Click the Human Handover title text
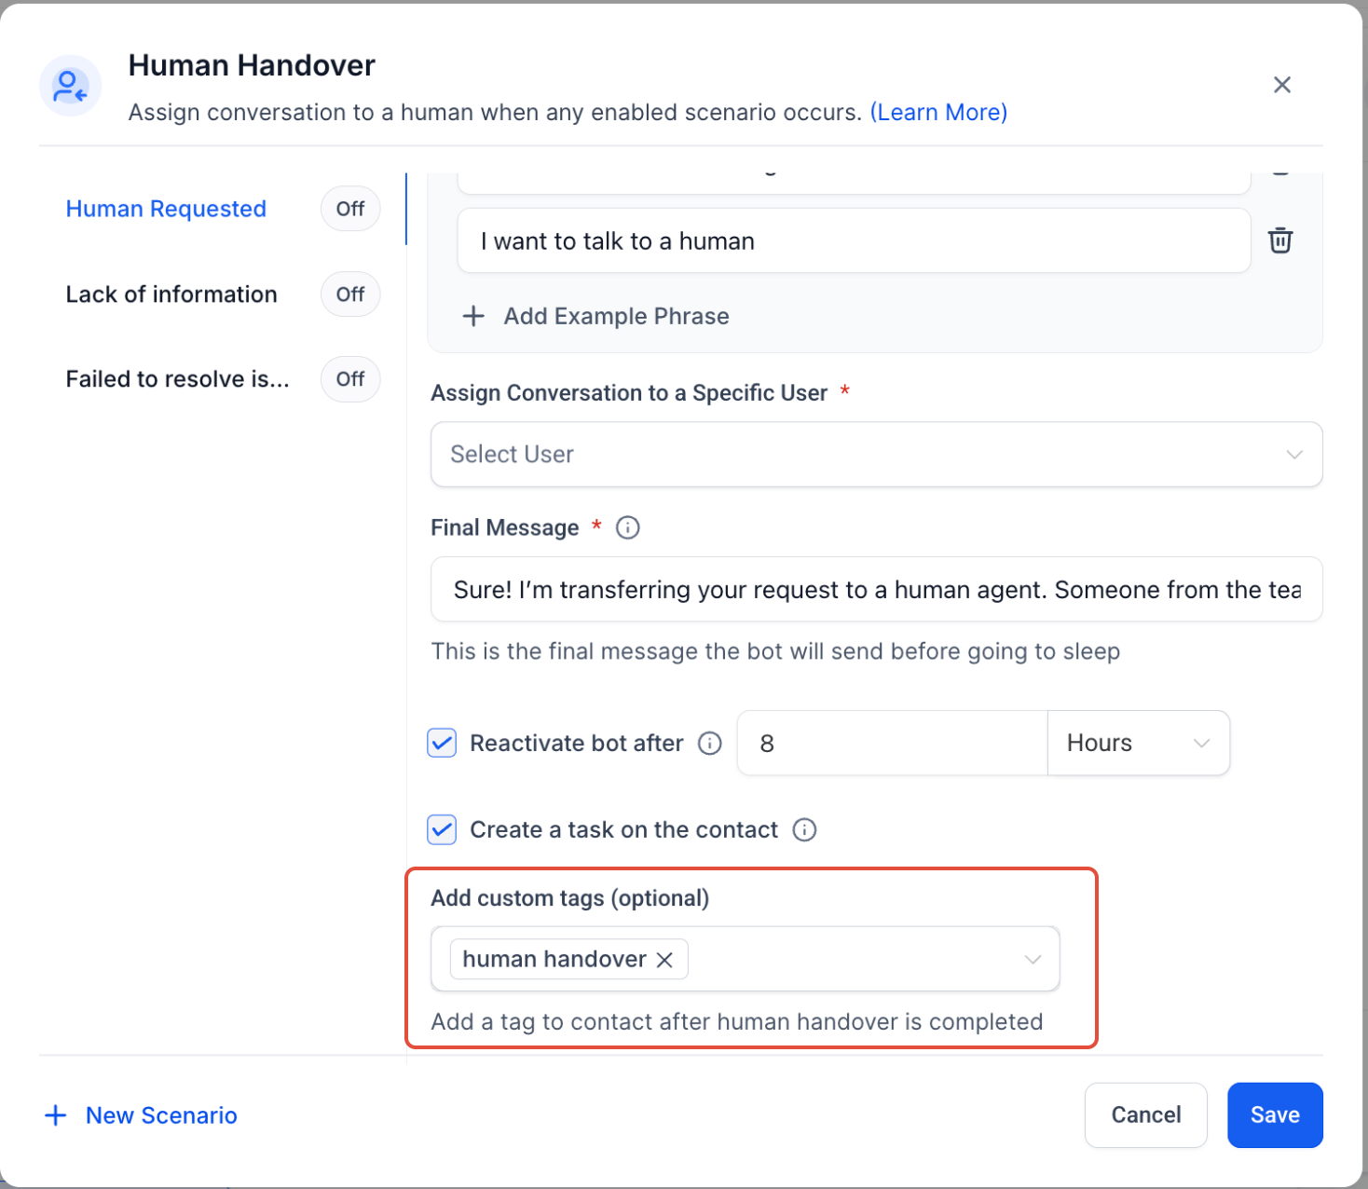The height and width of the screenshot is (1189, 1368). [252, 65]
